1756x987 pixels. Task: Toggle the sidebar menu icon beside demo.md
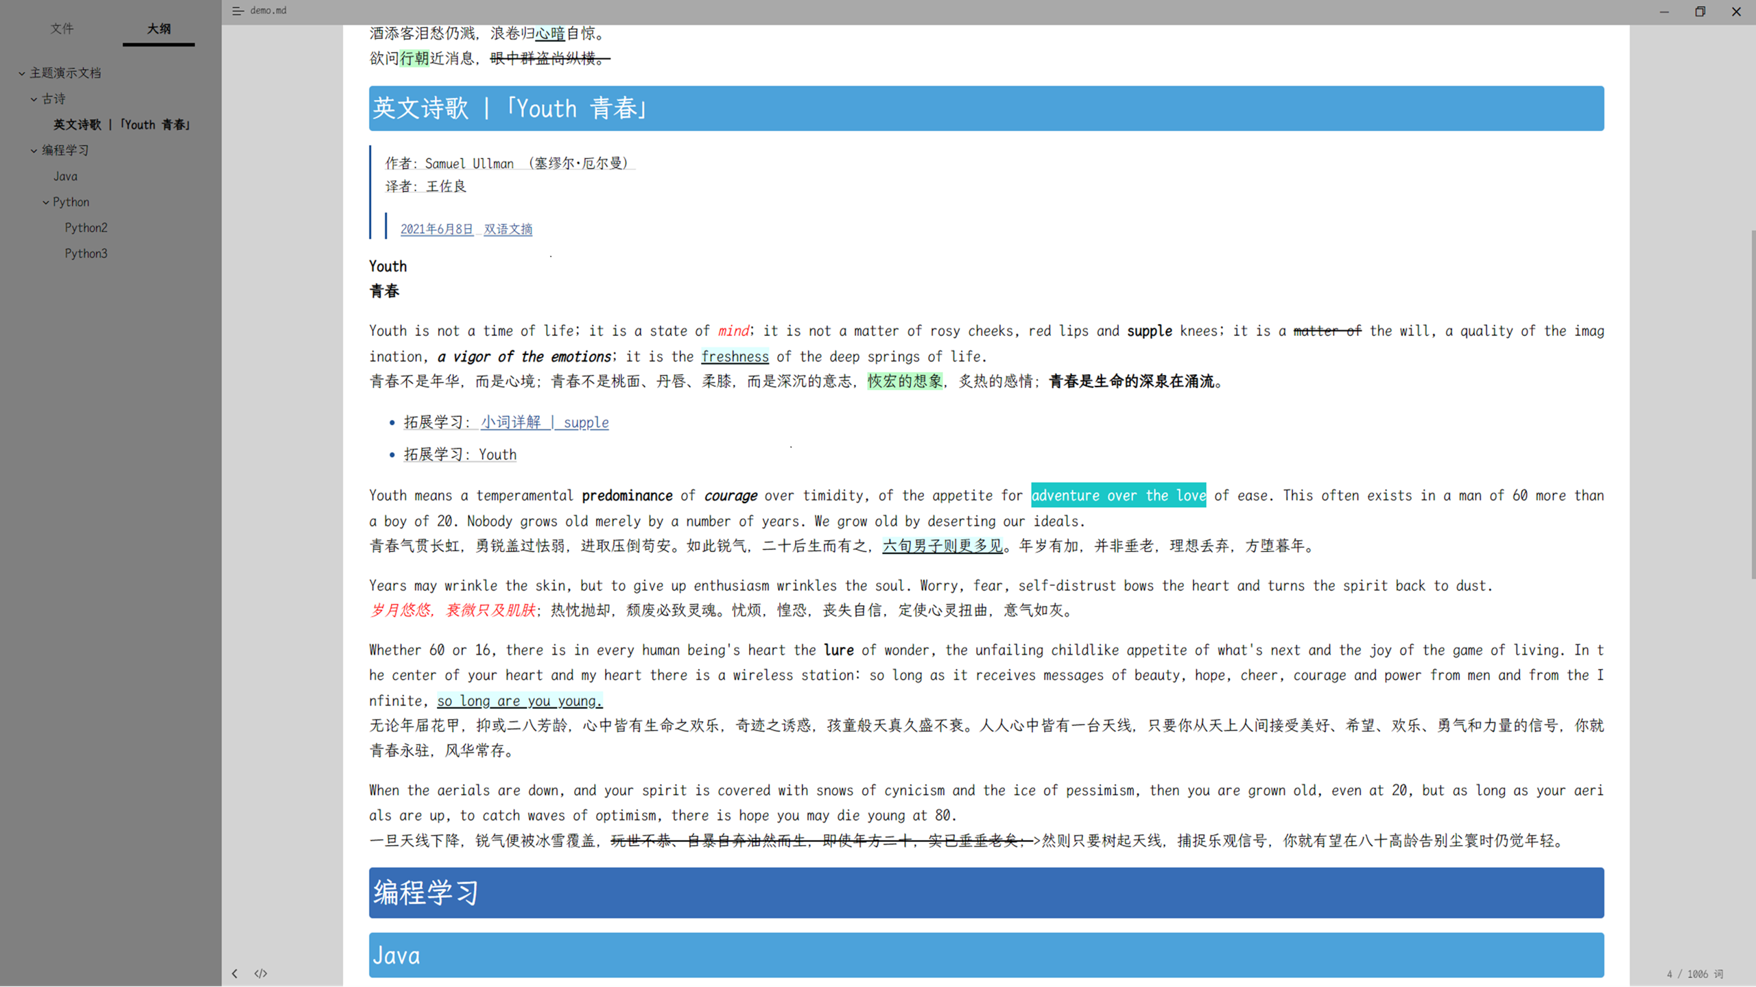pyautogui.click(x=237, y=11)
